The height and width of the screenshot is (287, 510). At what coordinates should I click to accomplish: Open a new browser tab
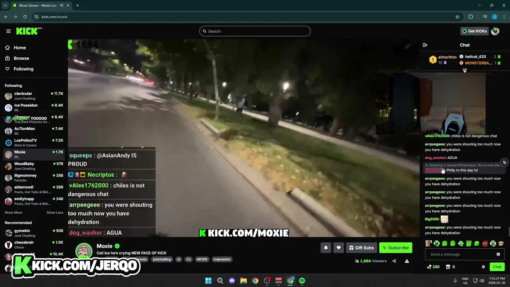[x=77, y=6]
